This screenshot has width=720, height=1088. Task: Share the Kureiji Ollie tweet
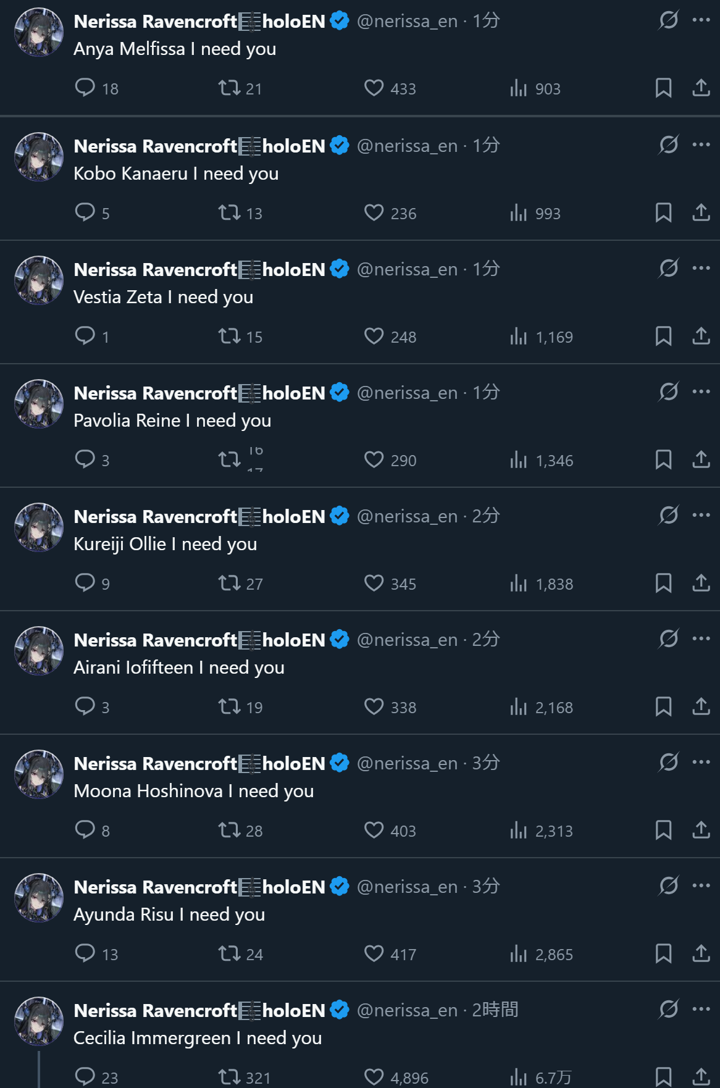point(701,583)
